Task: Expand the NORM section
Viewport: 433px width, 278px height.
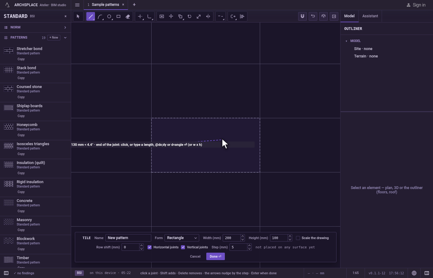Action: point(35,27)
